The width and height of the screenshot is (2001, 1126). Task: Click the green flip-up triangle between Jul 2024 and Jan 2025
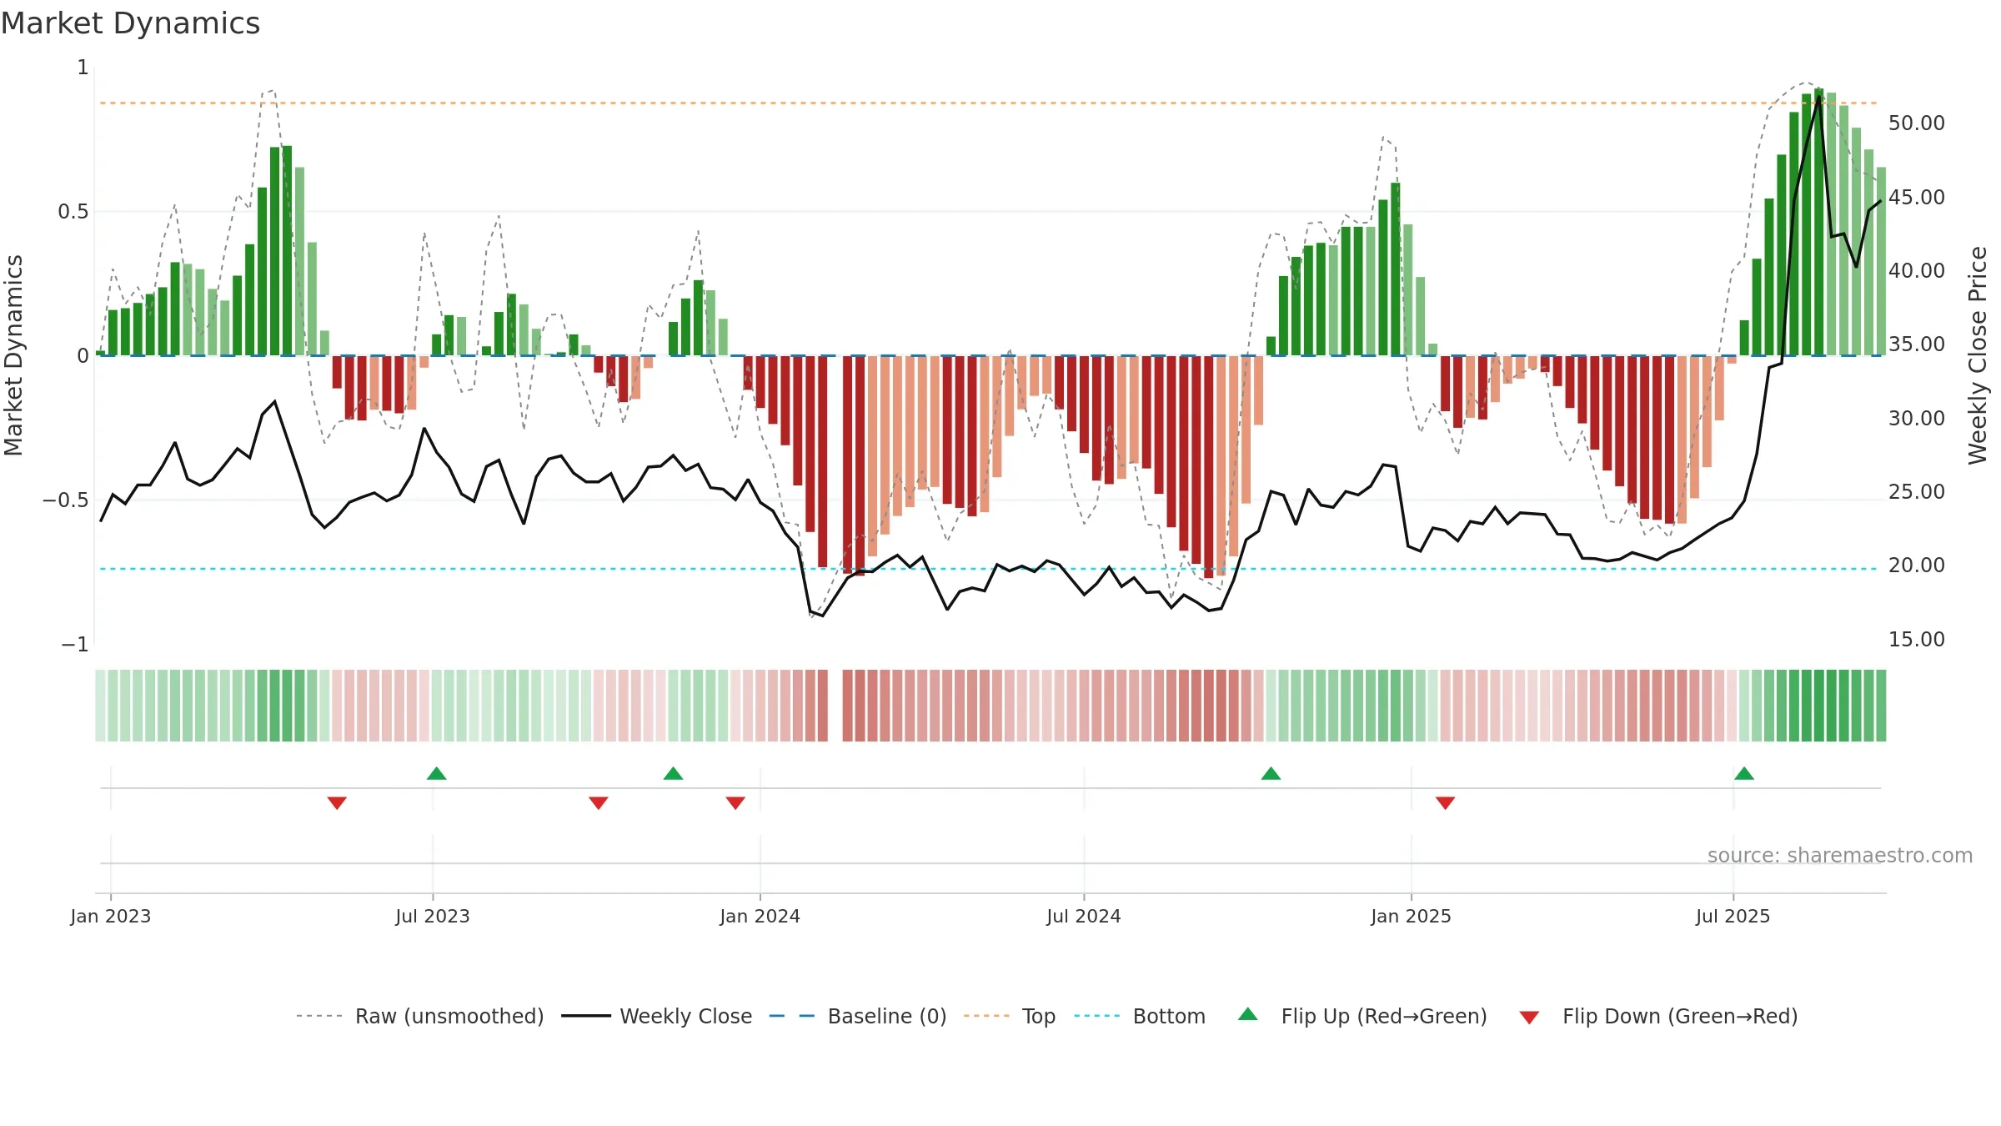click(x=1271, y=773)
